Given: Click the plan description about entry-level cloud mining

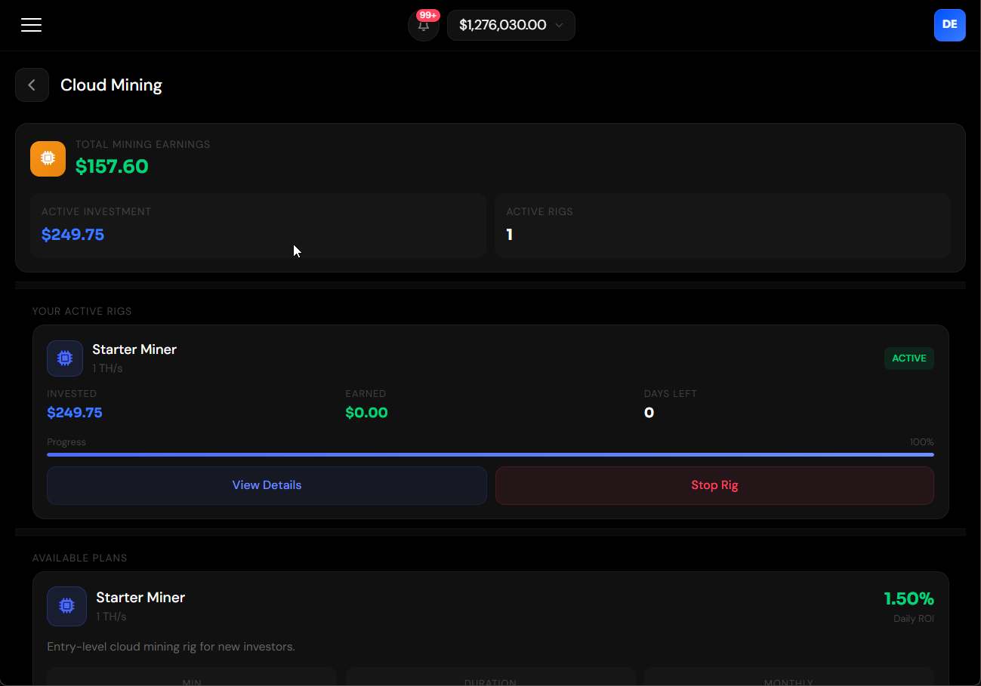Looking at the screenshot, I should 171,647.
